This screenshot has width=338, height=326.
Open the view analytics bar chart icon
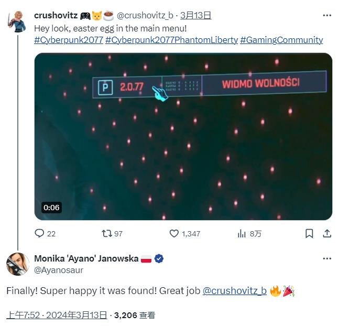pos(242,234)
